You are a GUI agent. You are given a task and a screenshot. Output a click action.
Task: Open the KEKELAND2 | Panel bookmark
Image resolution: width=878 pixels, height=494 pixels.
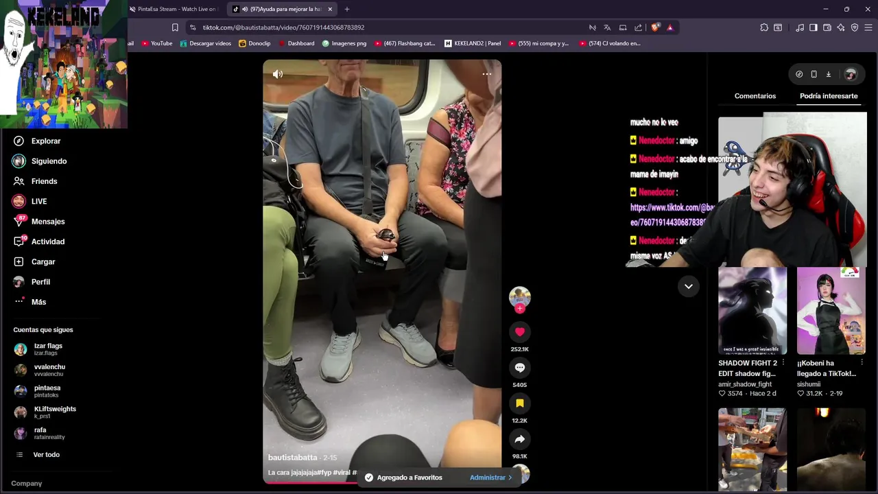473,43
